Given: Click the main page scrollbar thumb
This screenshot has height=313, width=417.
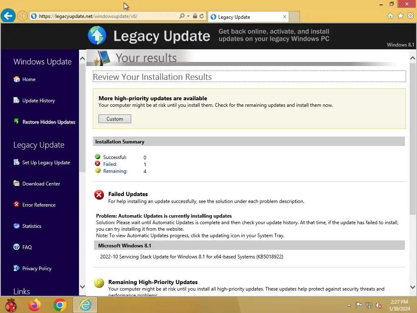Looking at the screenshot, I should tap(413, 139).
